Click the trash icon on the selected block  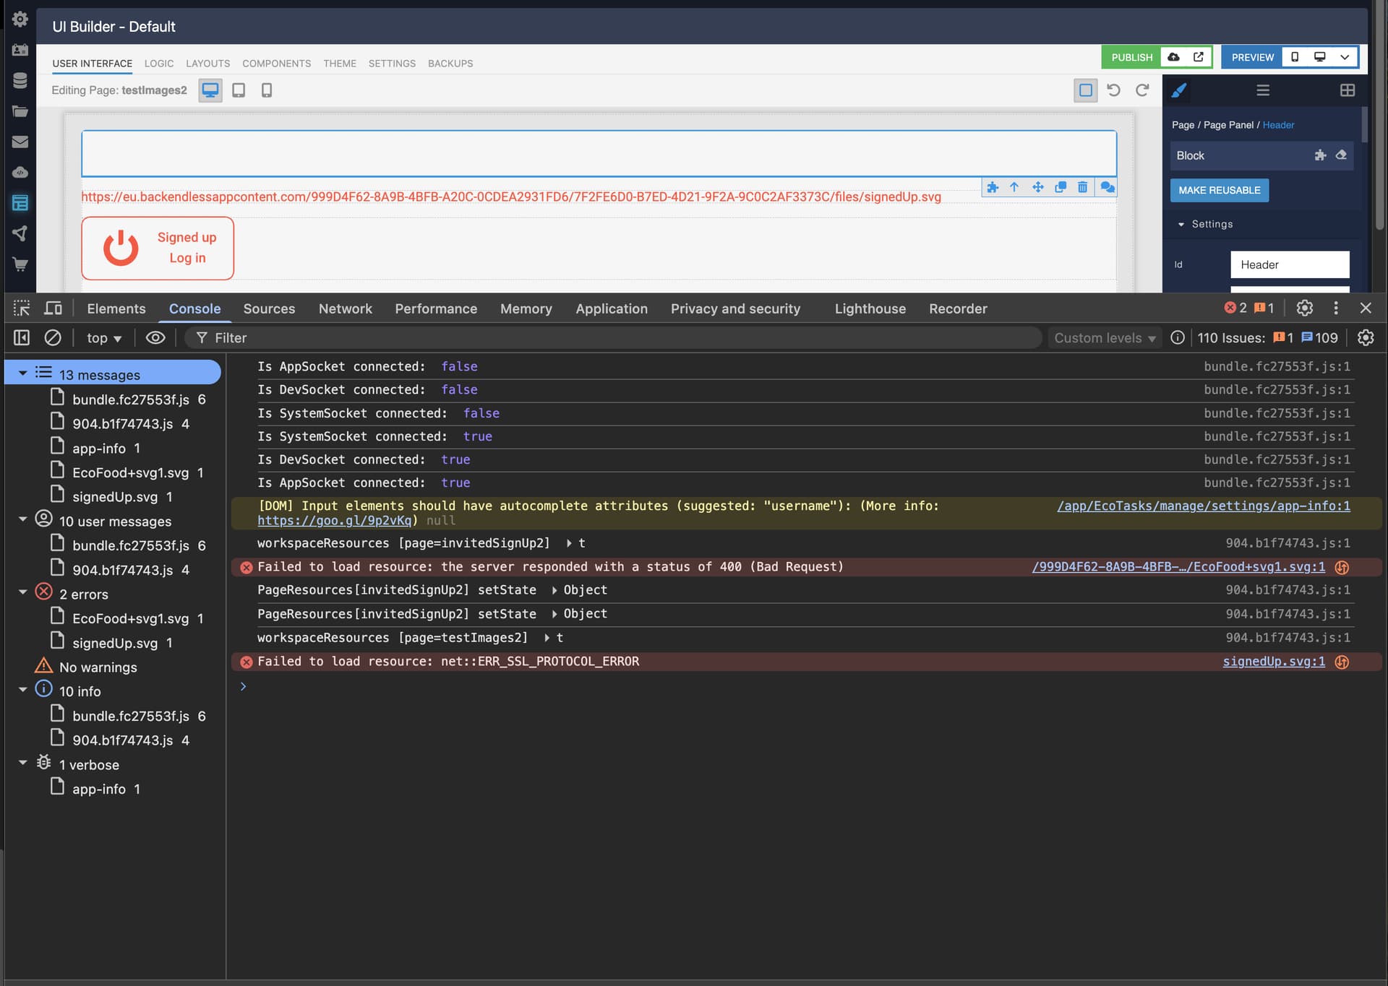1082,187
